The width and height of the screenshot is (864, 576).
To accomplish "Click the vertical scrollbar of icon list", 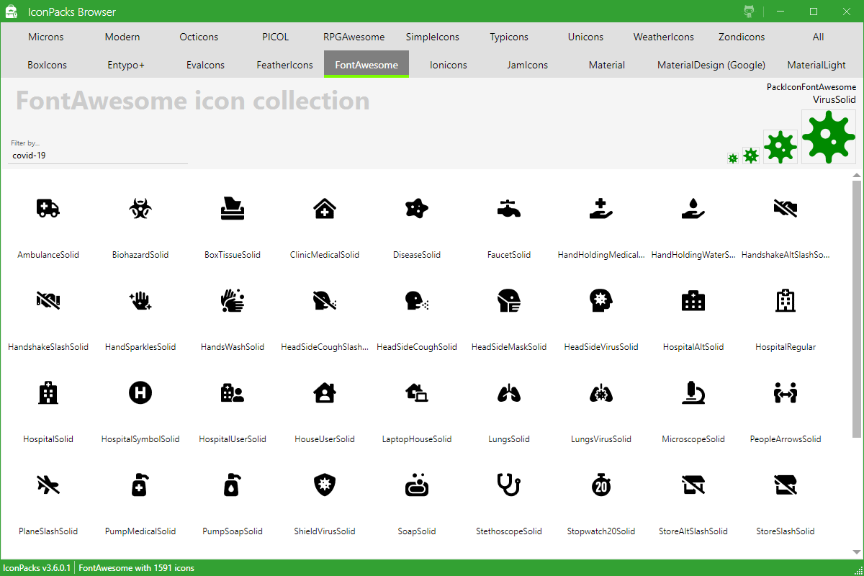I will (x=857, y=308).
